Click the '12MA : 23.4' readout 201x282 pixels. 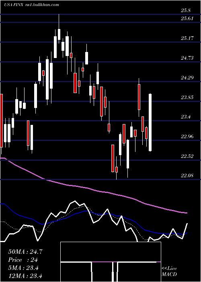(x=25, y=276)
